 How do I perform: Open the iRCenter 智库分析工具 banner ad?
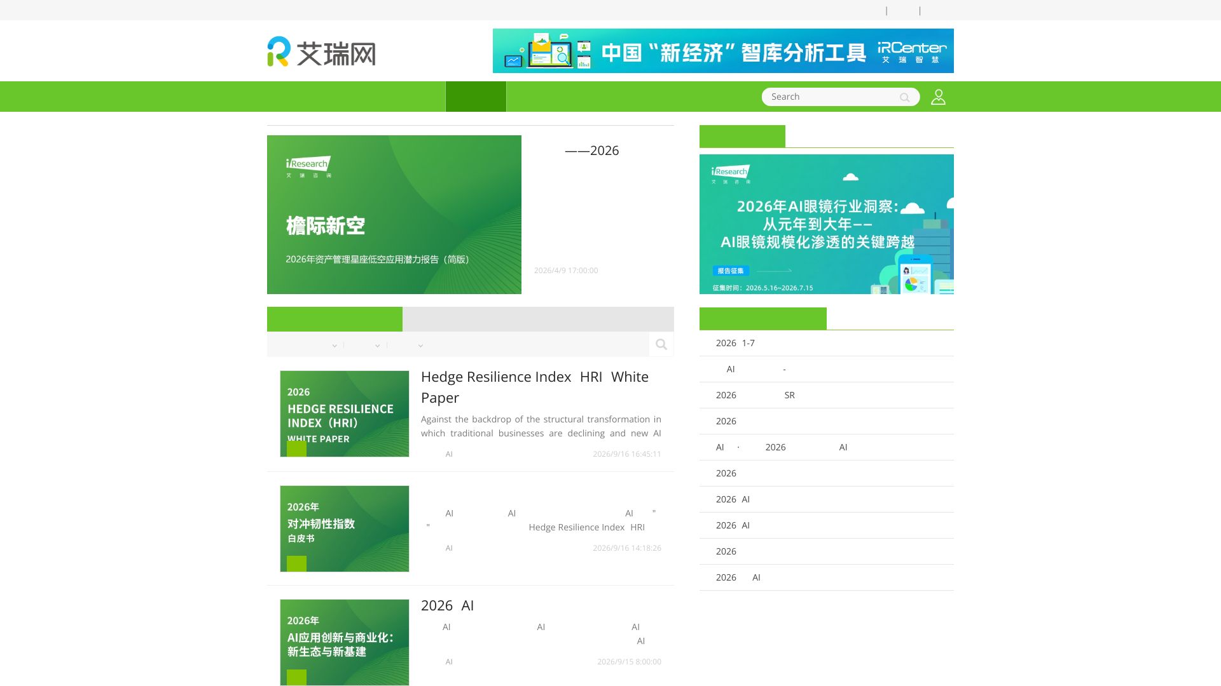723,51
